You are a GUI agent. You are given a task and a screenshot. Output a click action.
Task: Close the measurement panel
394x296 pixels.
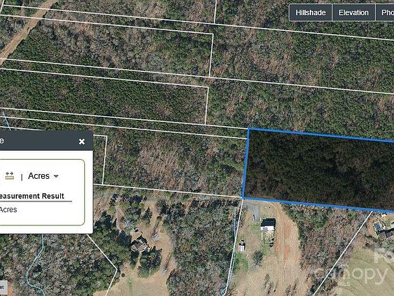pos(81,141)
